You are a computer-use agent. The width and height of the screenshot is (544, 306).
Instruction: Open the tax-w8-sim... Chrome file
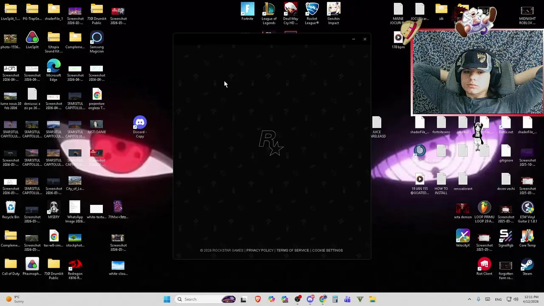coord(54,239)
